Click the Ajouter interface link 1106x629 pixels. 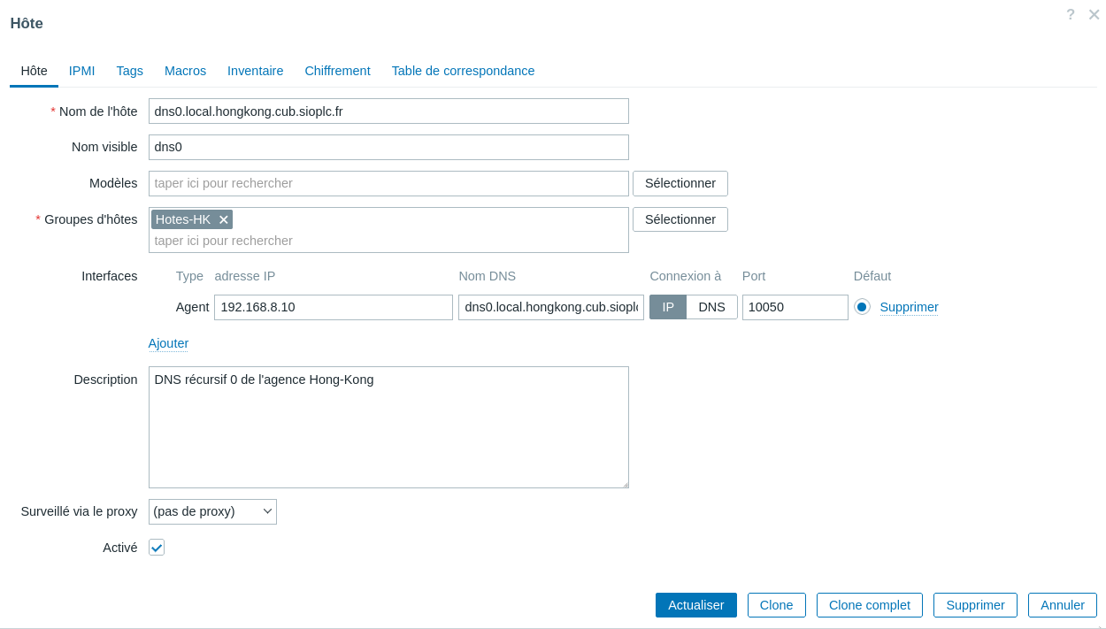(x=168, y=343)
